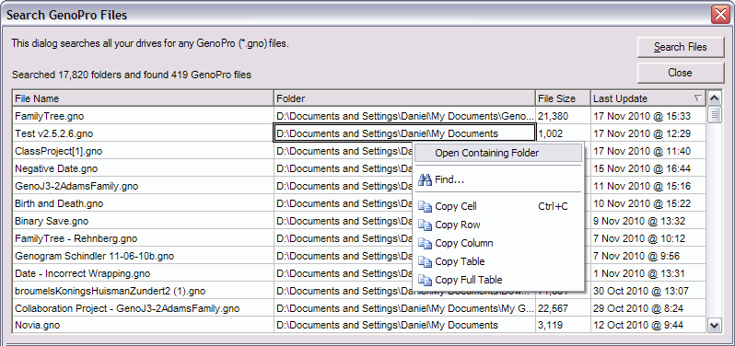735x346 pixels.
Task: Select Genogram Schindler 11-06-10b.gno file name
Action: click(x=95, y=256)
